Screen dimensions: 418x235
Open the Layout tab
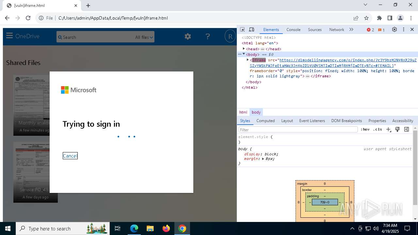pos(287,120)
